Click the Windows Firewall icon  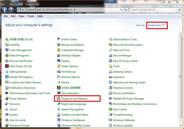(7, 126)
